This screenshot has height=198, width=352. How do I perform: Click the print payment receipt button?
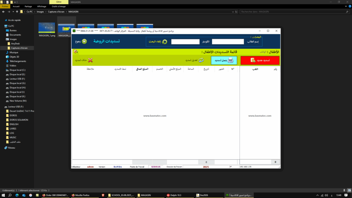tap(224, 60)
